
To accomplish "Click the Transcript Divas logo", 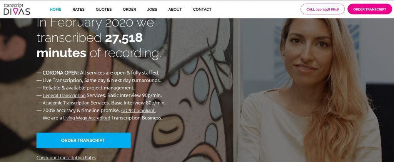I will [17, 9].
